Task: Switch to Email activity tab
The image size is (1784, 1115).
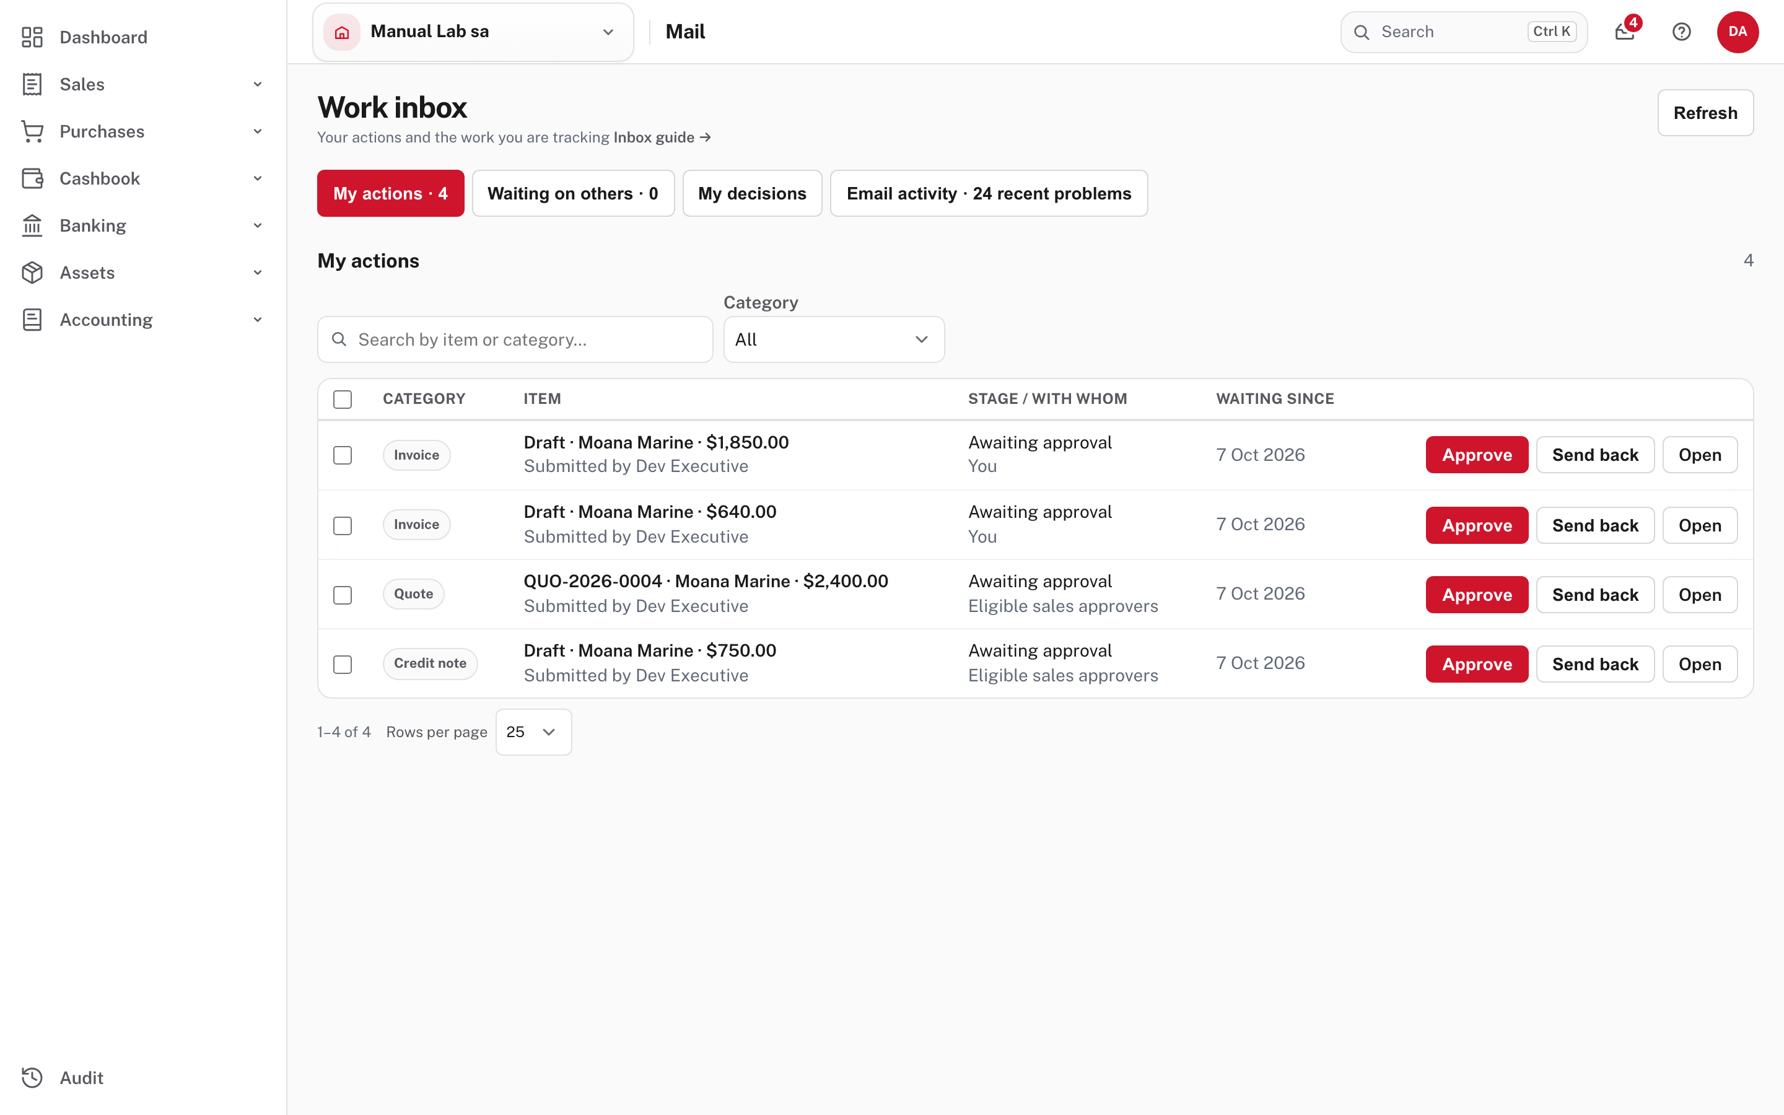Action: [x=989, y=193]
